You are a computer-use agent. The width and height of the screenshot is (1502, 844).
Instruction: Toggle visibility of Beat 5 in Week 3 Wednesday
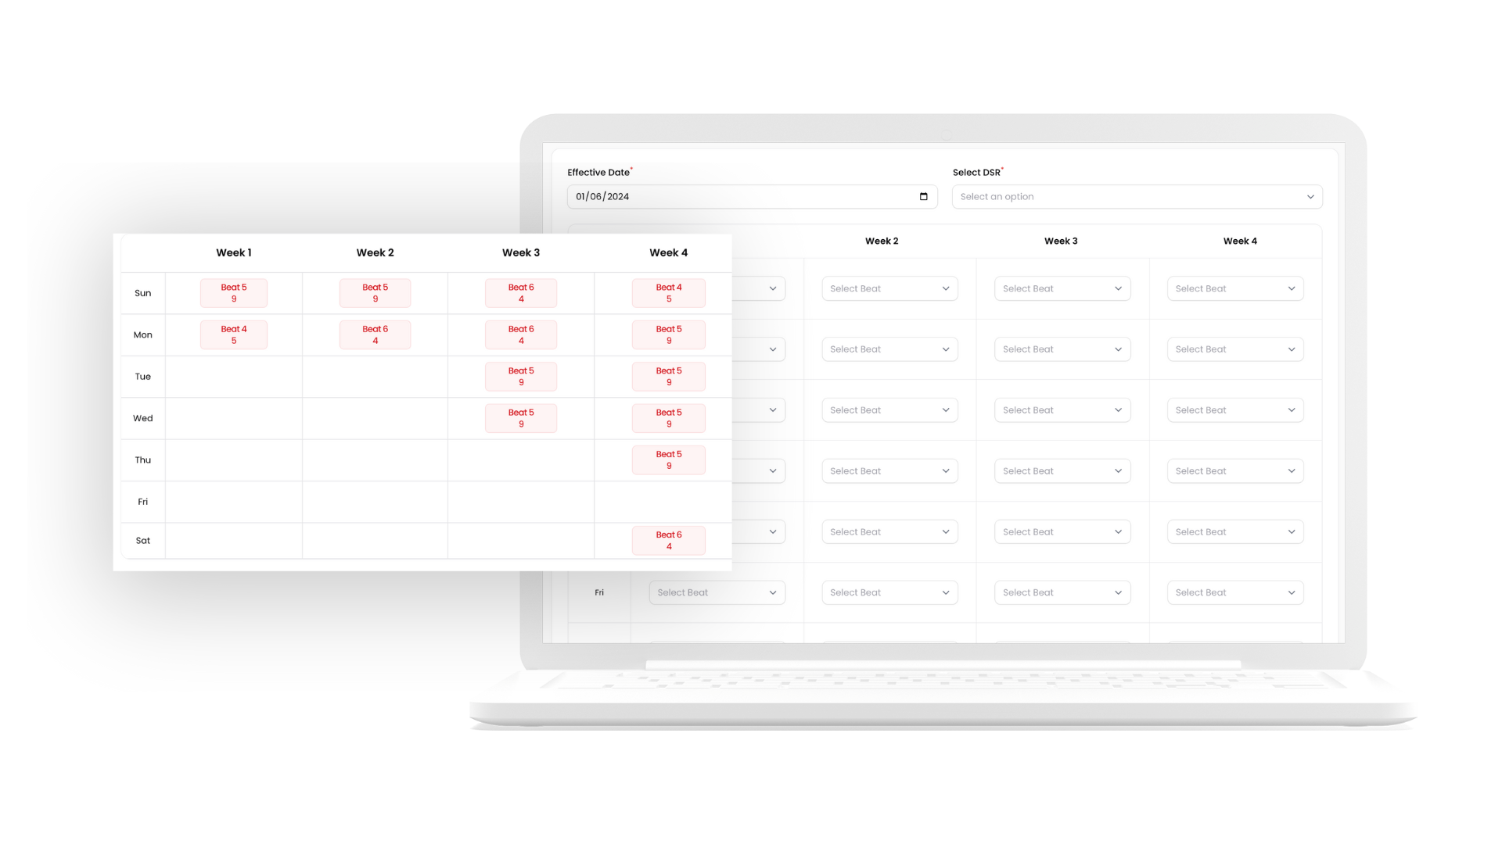(521, 418)
